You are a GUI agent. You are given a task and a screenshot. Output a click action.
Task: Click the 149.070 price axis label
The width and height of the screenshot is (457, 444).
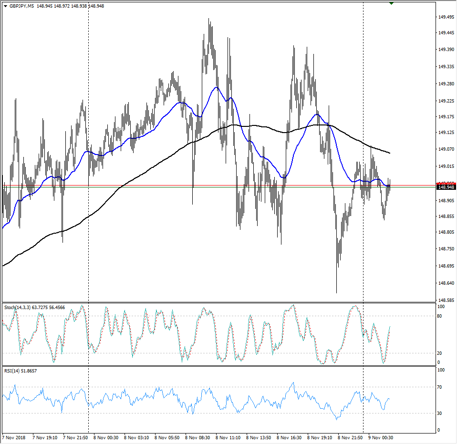coord(446,149)
